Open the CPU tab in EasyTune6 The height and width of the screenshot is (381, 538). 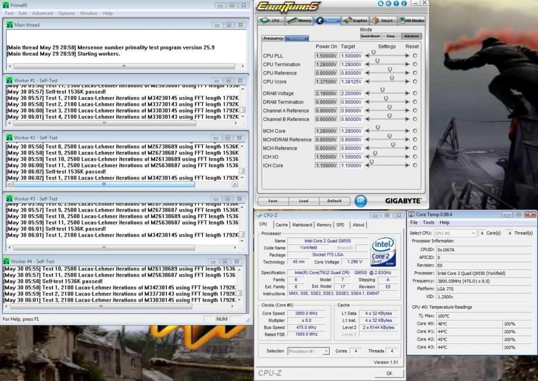tap(271, 20)
